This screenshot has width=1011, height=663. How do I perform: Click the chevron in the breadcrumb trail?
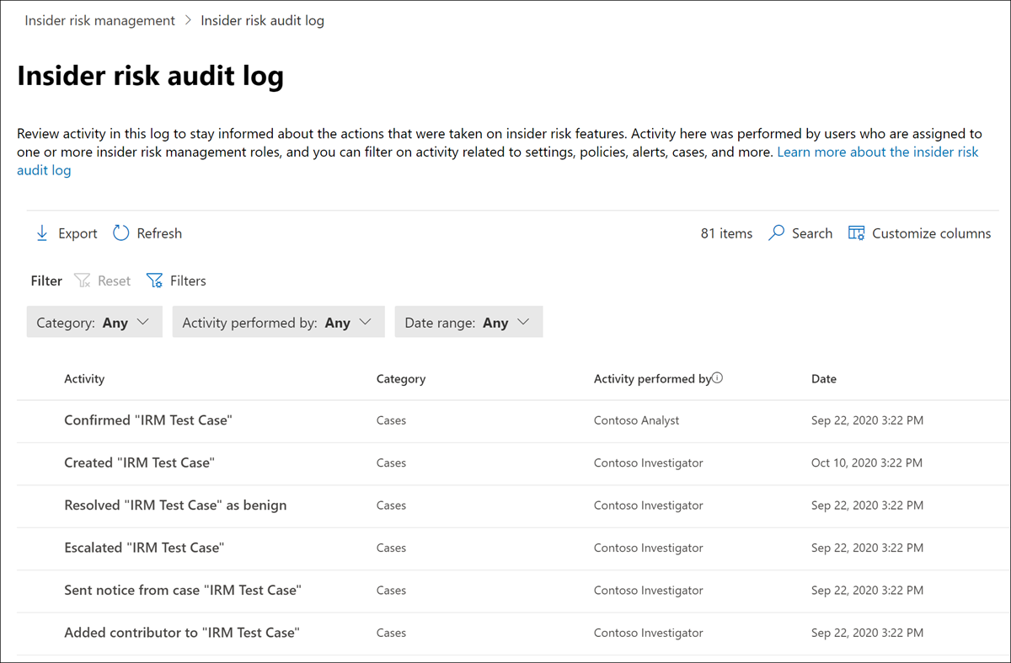(187, 20)
